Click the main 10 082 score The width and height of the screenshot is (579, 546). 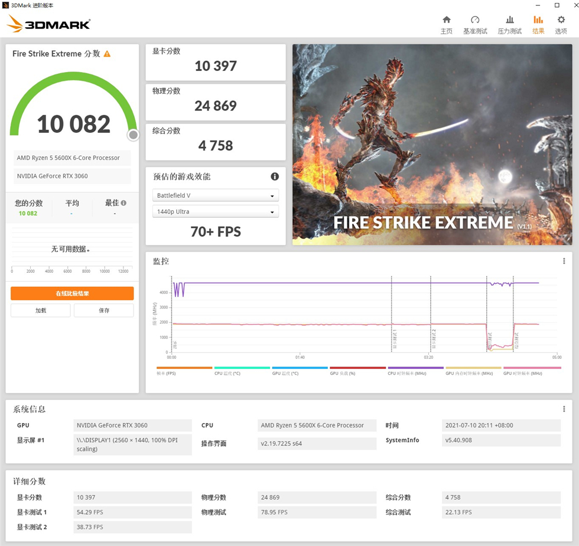click(73, 124)
